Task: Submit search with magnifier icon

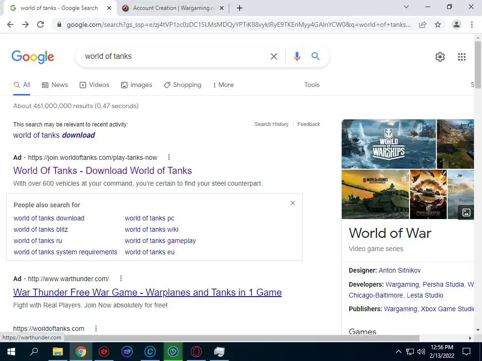Action: (315, 56)
